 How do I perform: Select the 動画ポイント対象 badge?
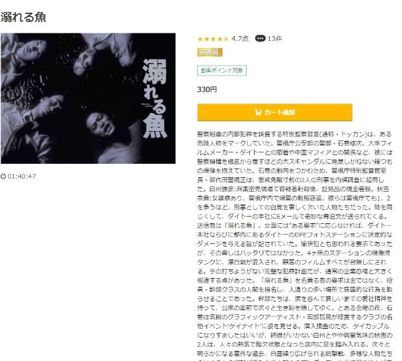point(222,70)
